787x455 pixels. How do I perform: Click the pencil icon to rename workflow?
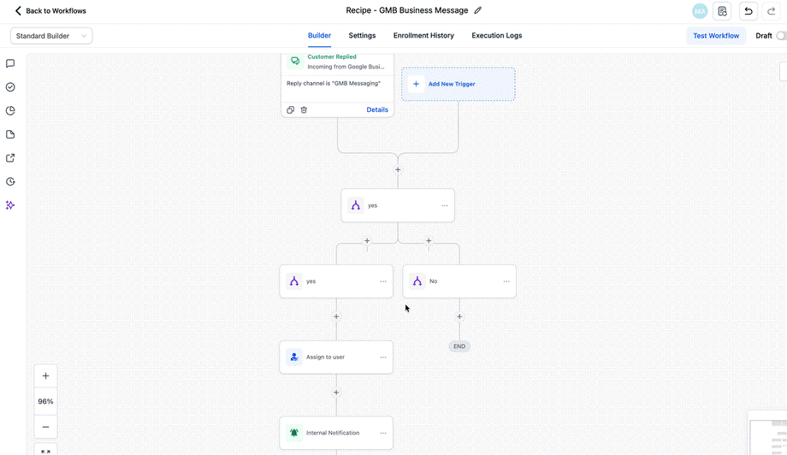[x=478, y=10]
